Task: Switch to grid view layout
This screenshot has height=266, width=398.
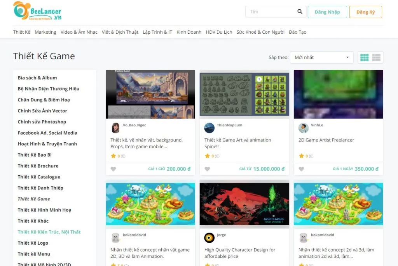Action: 364,57
